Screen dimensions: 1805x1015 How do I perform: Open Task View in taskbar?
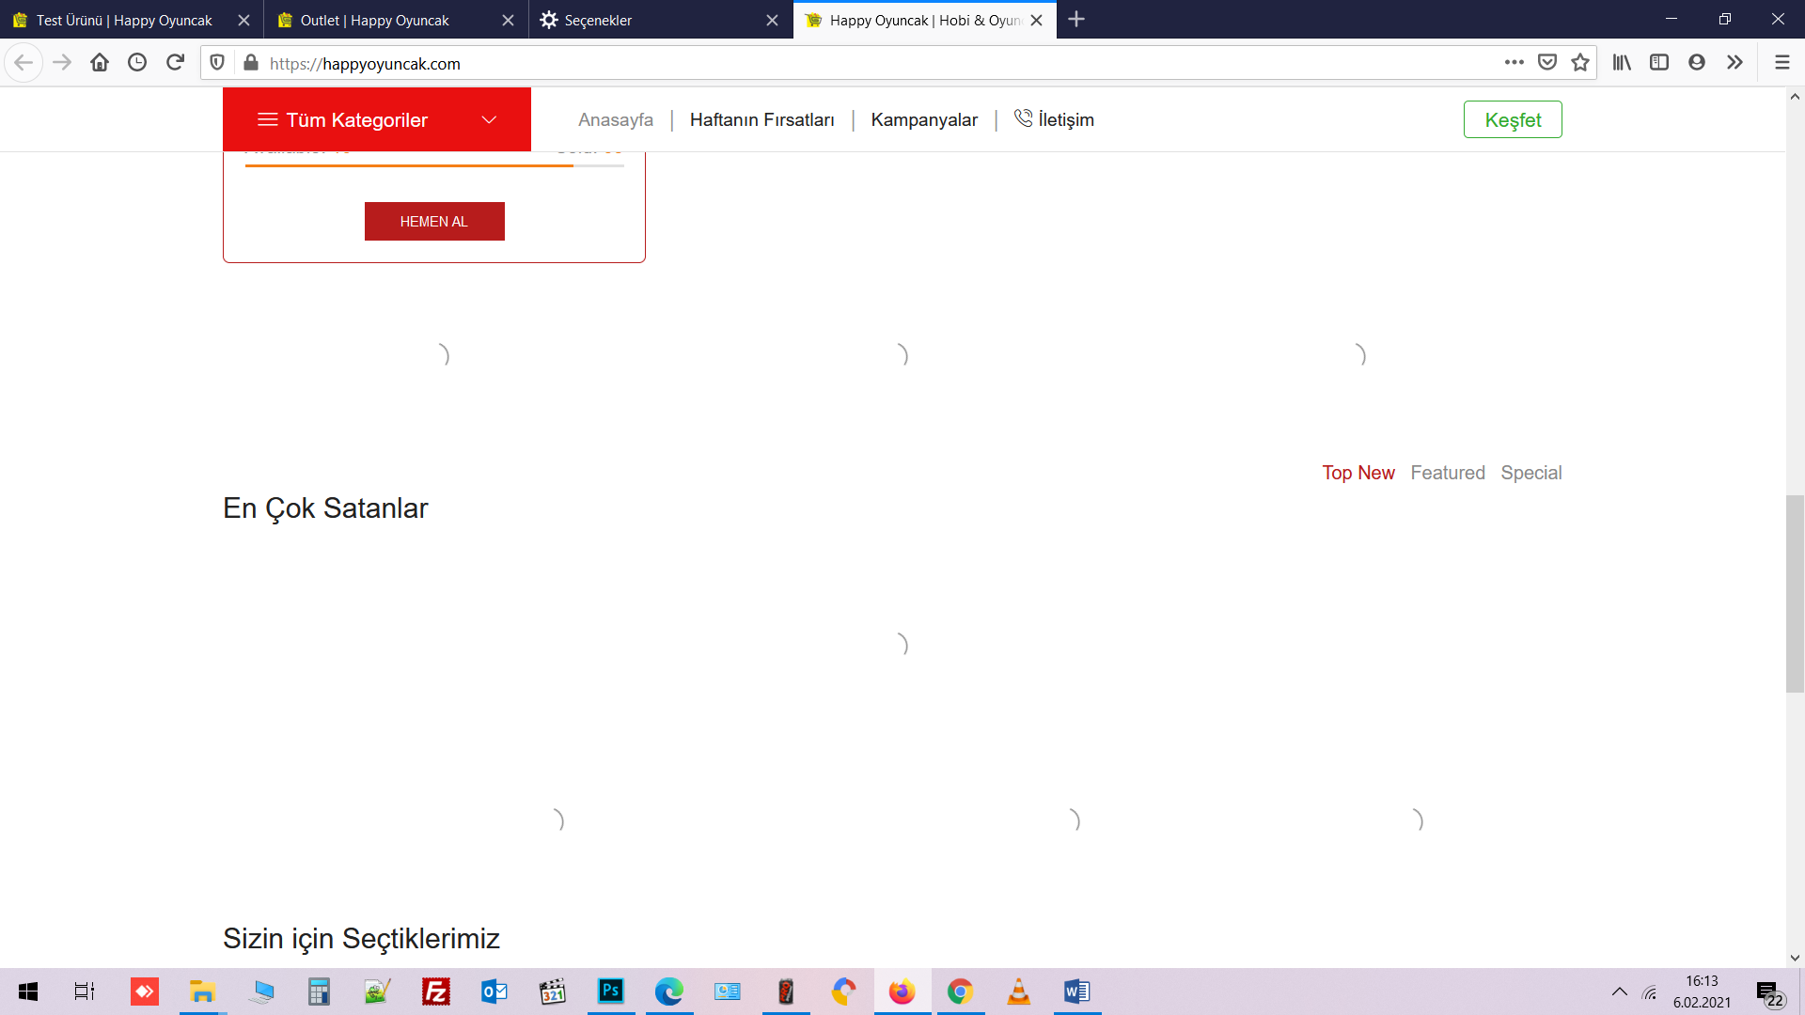click(85, 992)
